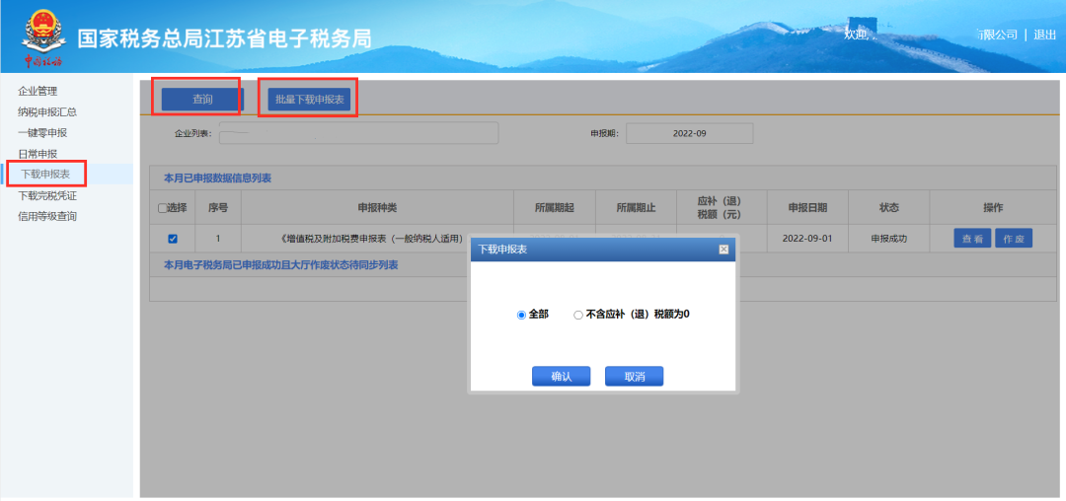This screenshot has height=501, width=1066.
Task: Click the 序号 column header
Action: coord(217,208)
